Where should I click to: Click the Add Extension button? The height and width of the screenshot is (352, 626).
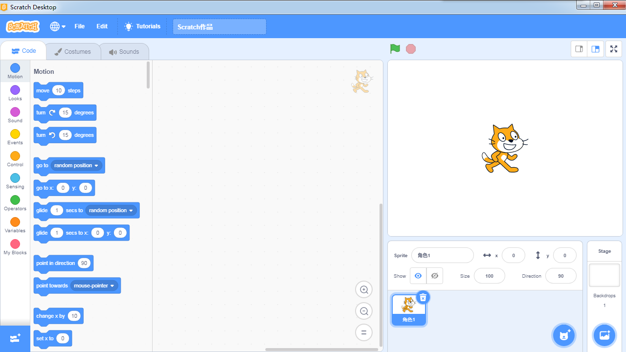click(x=15, y=338)
